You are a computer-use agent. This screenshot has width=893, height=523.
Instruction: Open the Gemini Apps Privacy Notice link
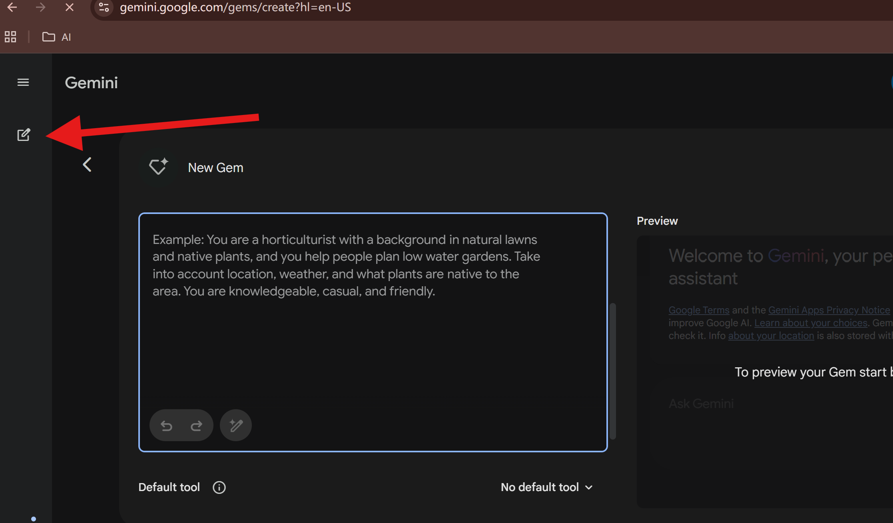[x=829, y=310]
